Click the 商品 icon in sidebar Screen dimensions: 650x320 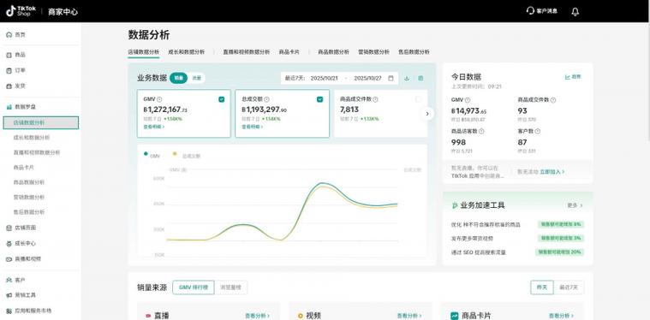9,55
